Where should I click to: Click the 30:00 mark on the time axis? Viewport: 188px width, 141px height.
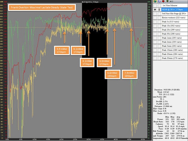(88, 139)
